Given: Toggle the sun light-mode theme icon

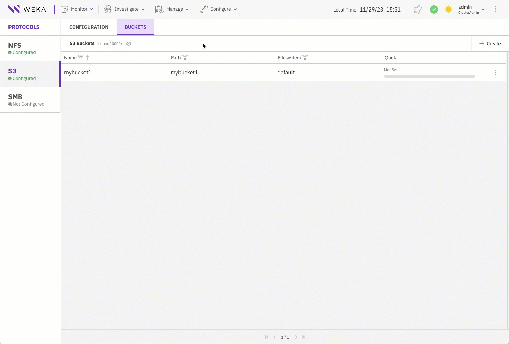Looking at the screenshot, I should pos(448,9).
